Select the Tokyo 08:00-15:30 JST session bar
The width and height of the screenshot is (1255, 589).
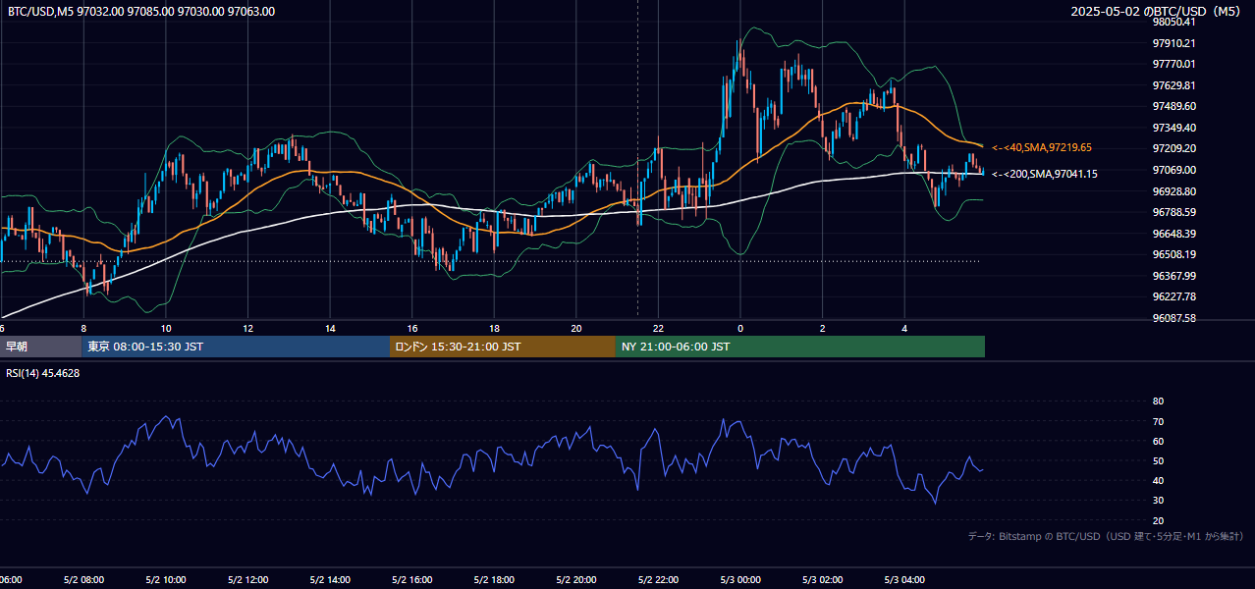tap(237, 347)
